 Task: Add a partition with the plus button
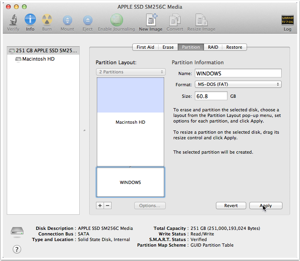tap(100, 206)
